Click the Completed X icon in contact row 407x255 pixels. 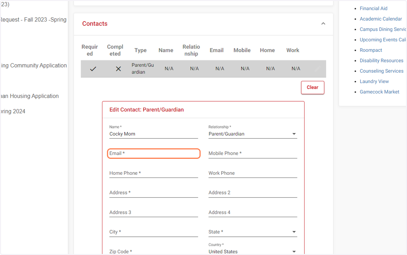[x=118, y=69]
